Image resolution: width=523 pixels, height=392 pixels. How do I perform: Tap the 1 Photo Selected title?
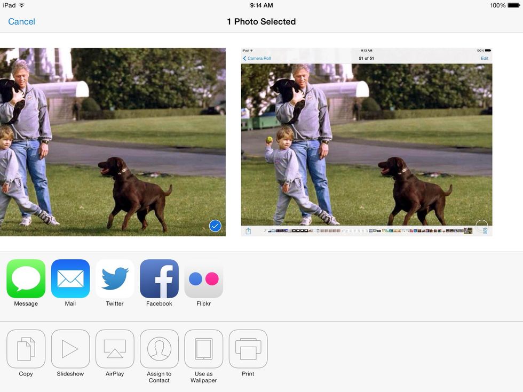click(x=261, y=22)
